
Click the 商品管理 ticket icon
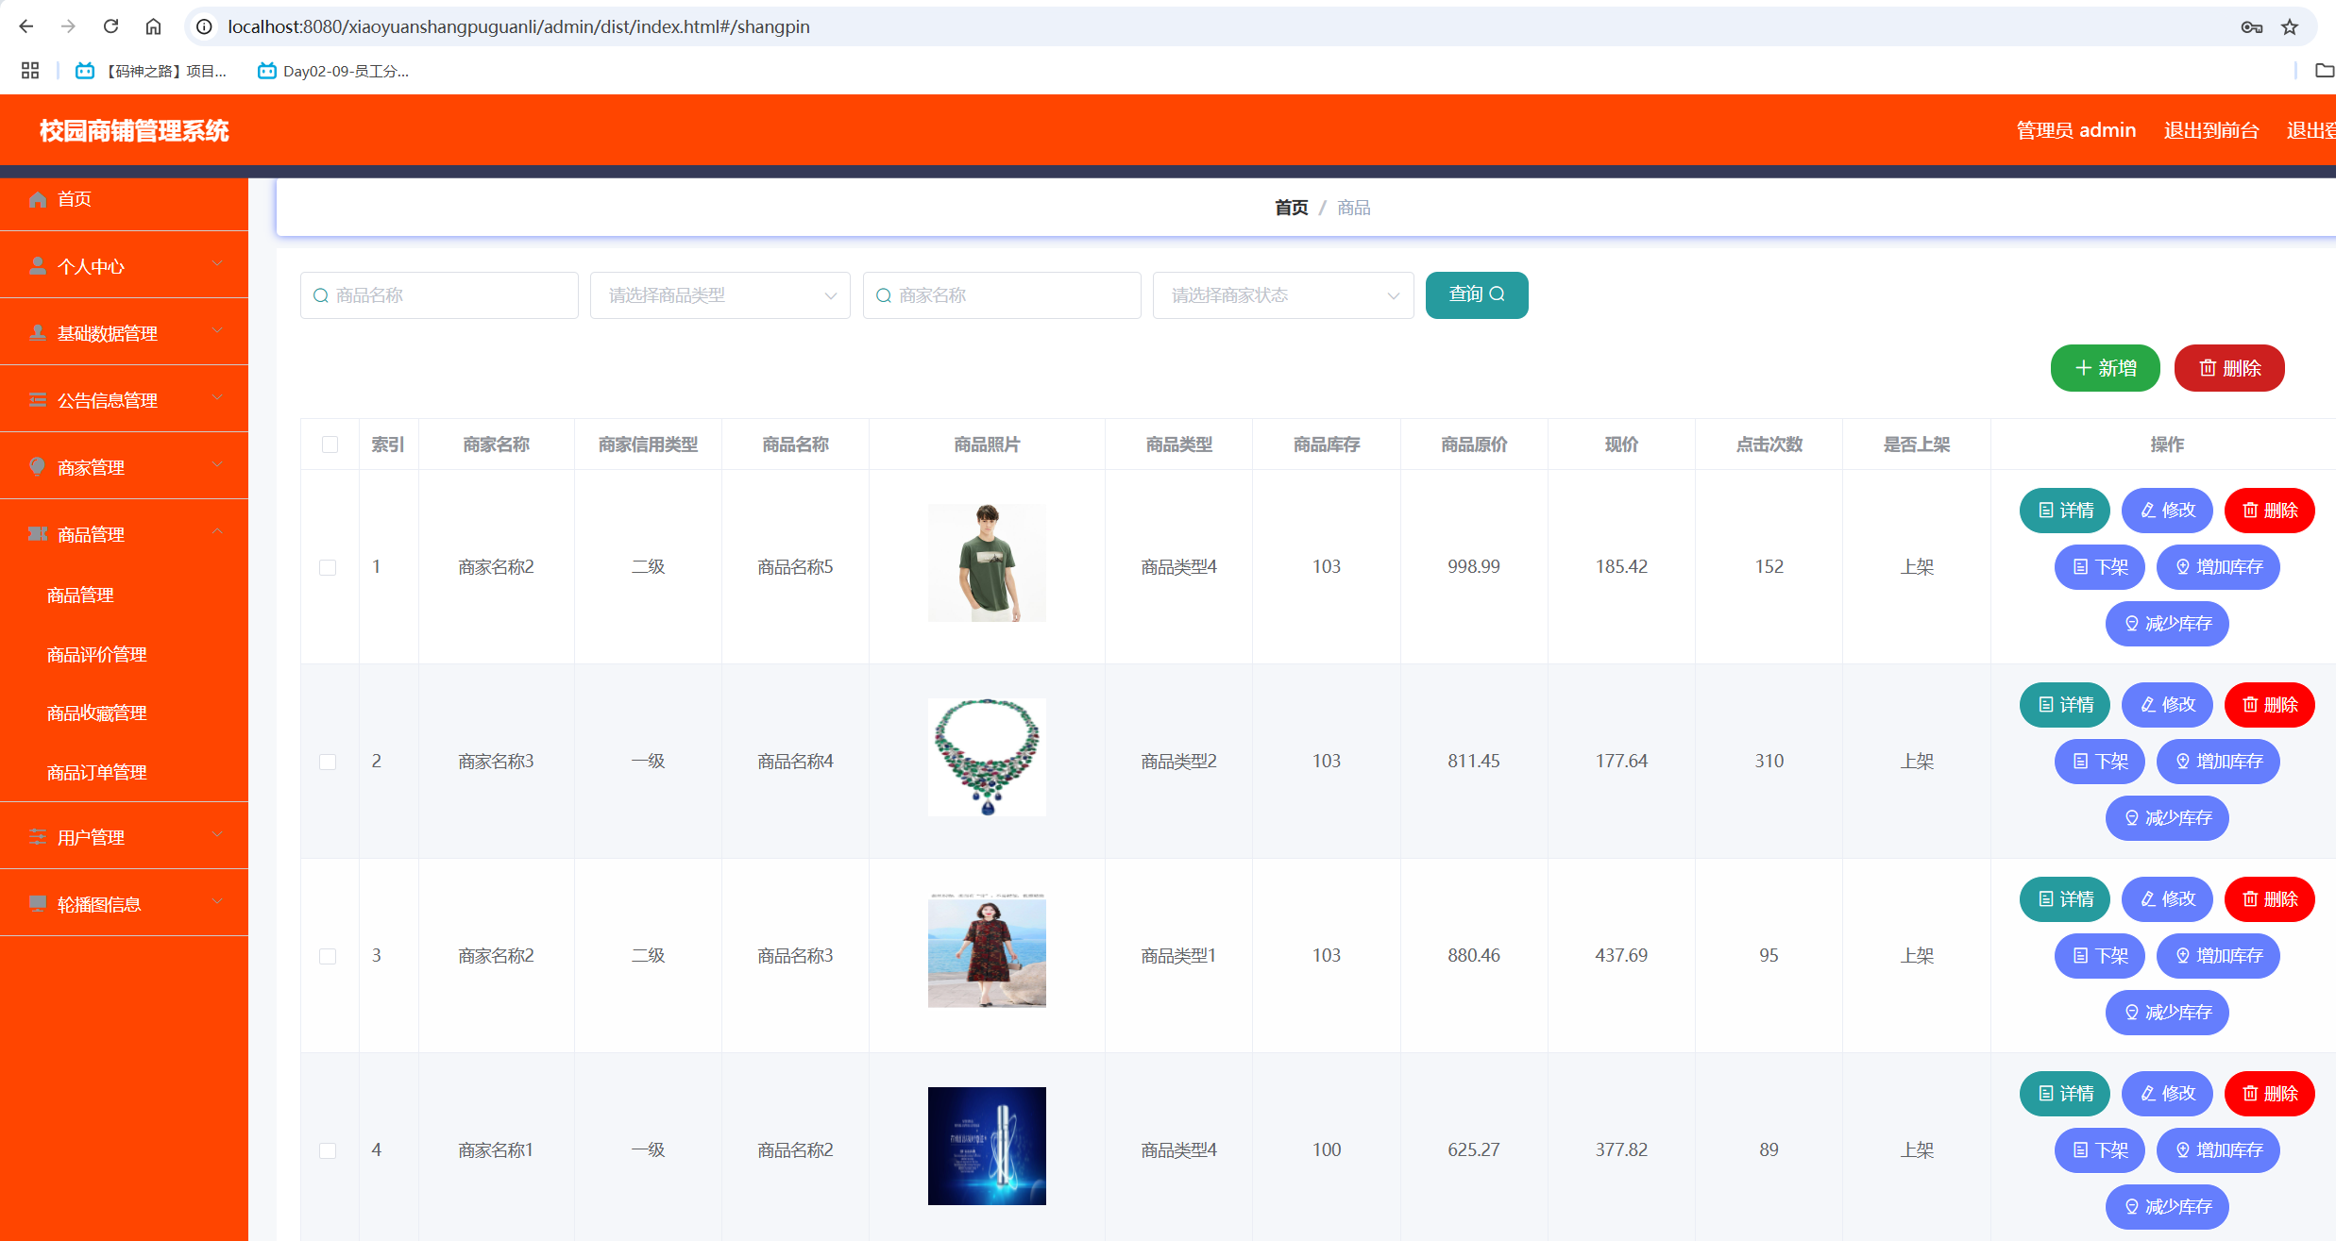(x=38, y=534)
